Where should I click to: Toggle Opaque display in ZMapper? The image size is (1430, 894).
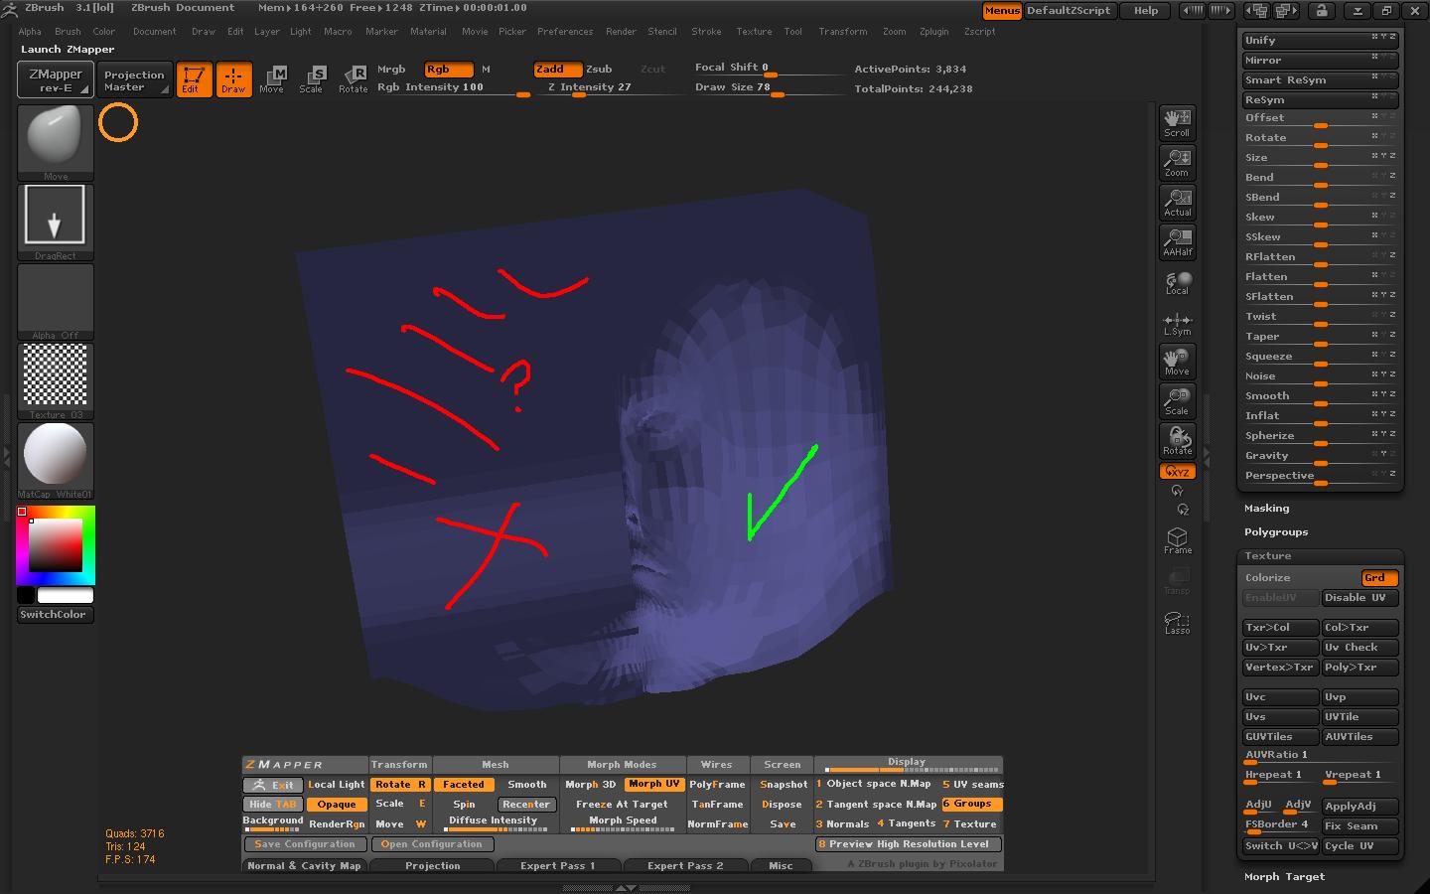[337, 804]
